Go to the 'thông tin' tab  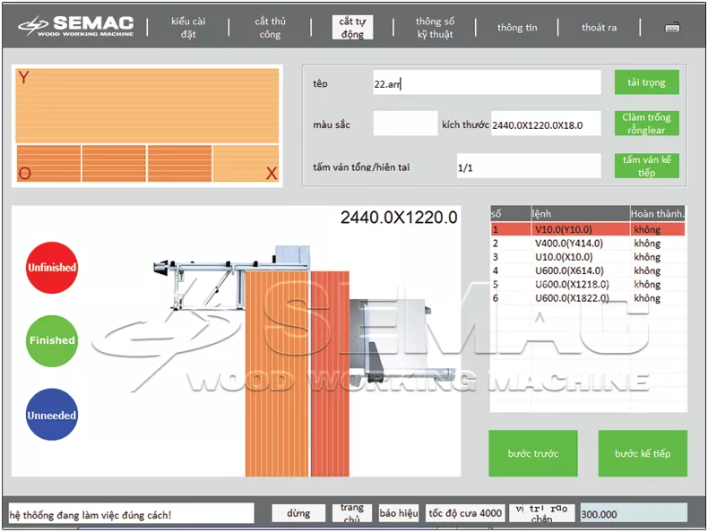tap(517, 28)
